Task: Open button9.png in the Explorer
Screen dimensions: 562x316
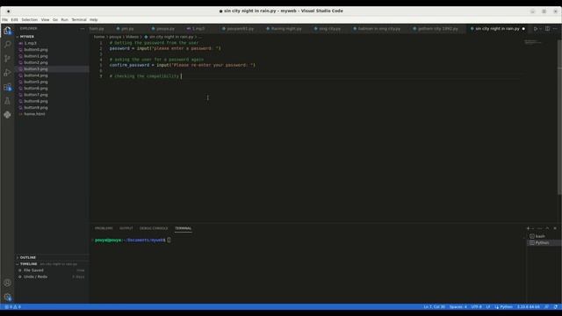Action: click(x=52, y=107)
